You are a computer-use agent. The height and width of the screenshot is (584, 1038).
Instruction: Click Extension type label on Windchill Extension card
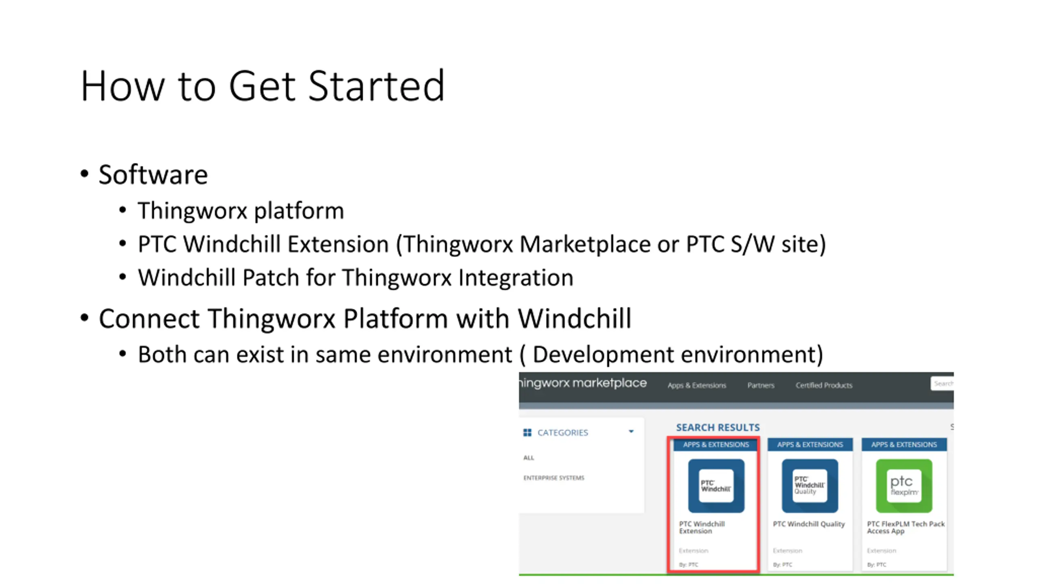click(693, 551)
